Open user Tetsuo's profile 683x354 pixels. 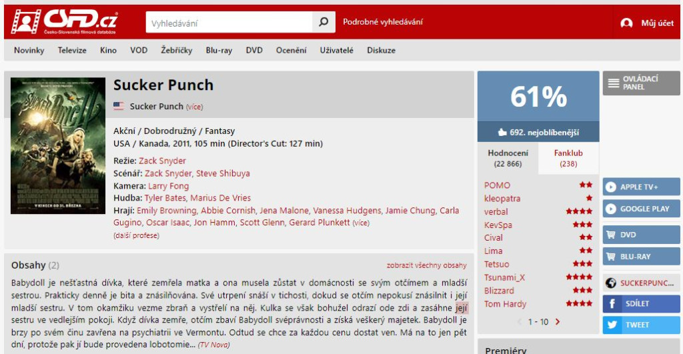496,264
